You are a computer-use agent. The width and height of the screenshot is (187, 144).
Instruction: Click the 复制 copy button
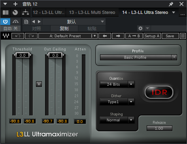pos(64,29)
